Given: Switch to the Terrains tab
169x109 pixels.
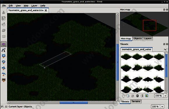Looking at the screenshot, I should click(x=136, y=101).
